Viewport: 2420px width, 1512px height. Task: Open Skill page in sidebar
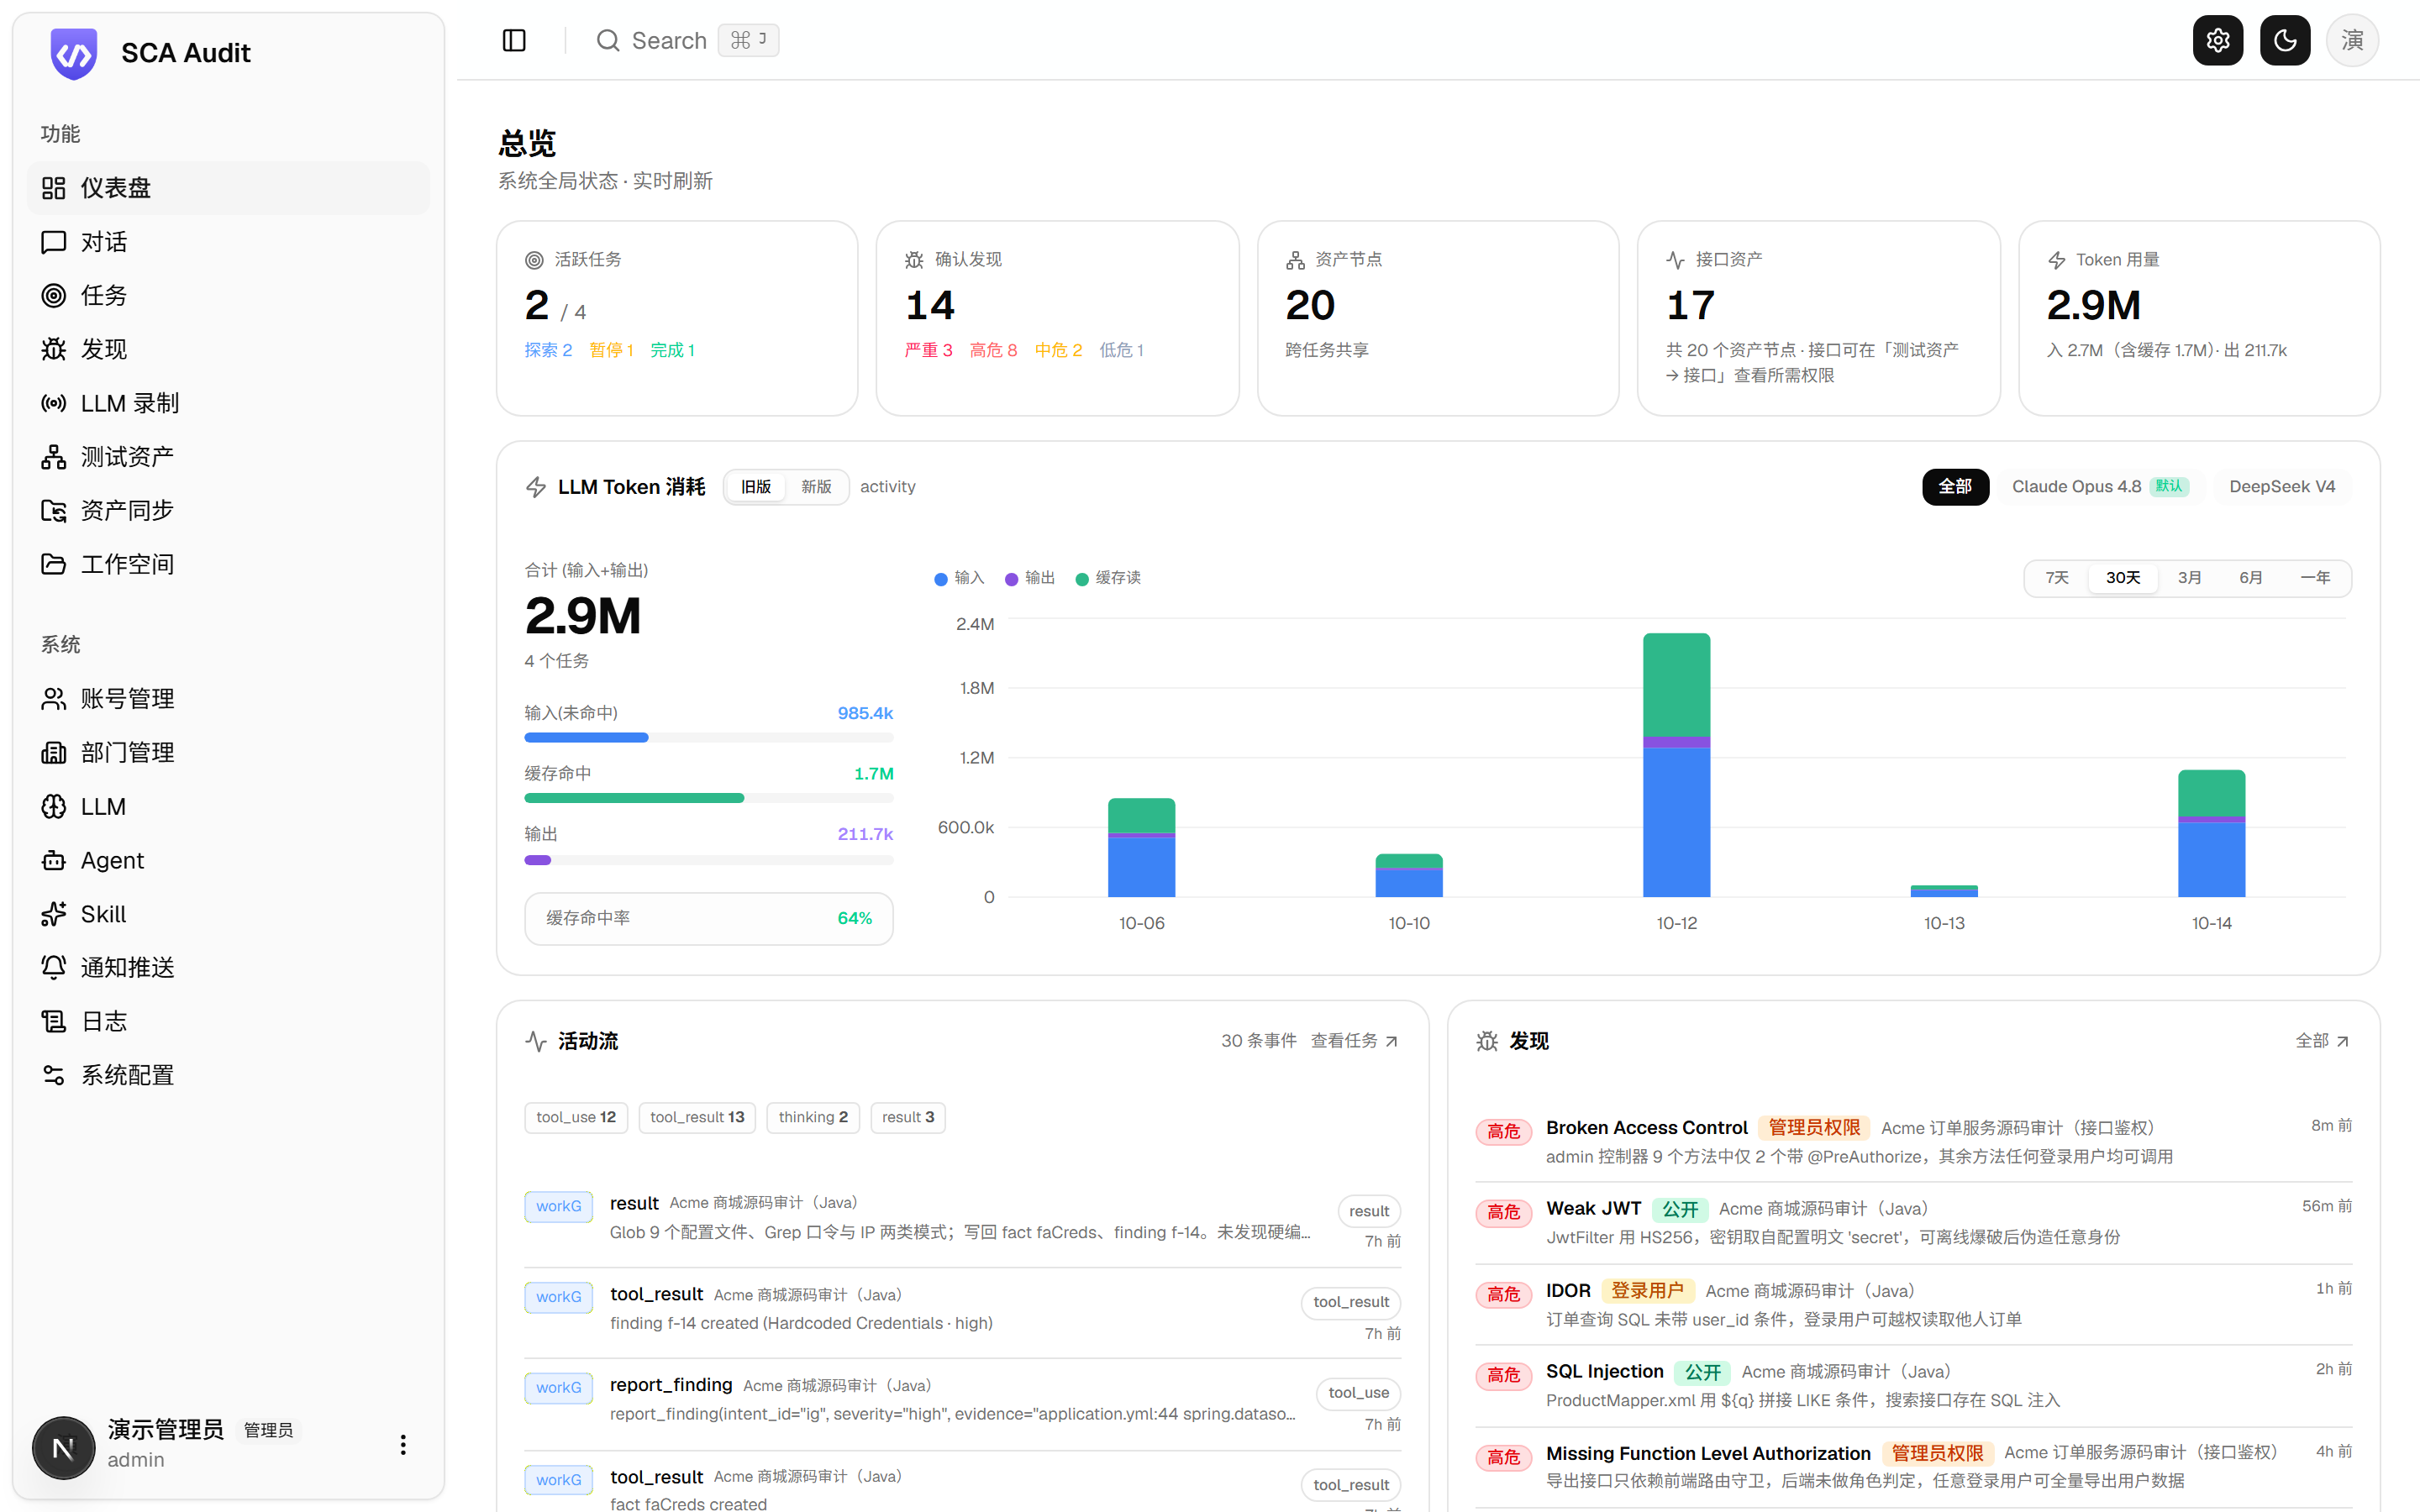tap(228, 914)
